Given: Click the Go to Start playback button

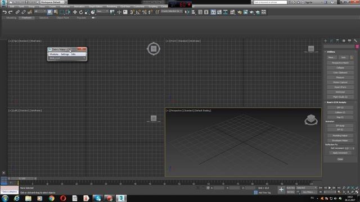Looking at the screenshot, I should [x=321, y=188].
